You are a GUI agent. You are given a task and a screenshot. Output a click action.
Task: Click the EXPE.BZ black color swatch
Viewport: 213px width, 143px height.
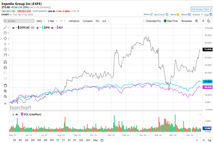pyautogui.click(x=18, y=28)
